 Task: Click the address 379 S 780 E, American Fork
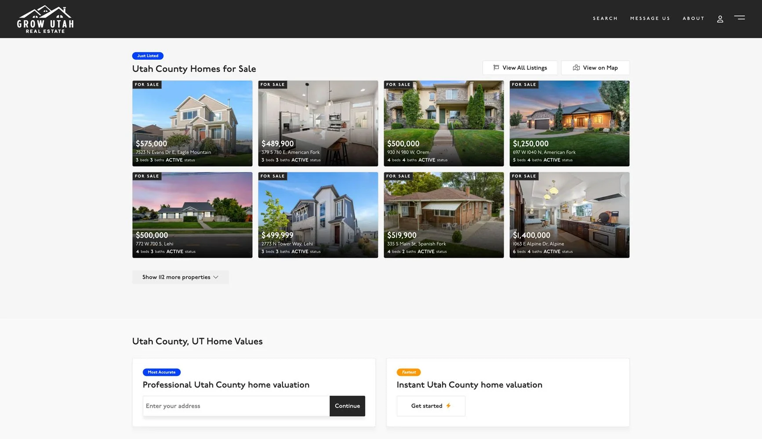click(290, 152)
